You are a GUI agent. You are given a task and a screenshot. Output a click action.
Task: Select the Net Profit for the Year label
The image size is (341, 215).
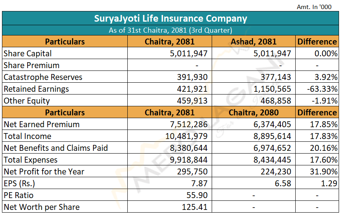44,172
